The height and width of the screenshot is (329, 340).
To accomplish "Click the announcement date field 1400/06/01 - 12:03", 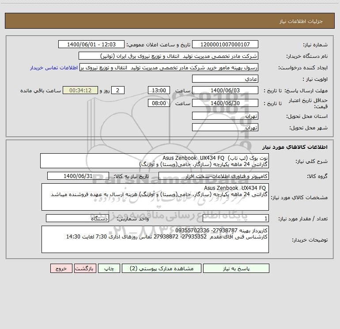I will pyautogui.click(x=91, y=45).
